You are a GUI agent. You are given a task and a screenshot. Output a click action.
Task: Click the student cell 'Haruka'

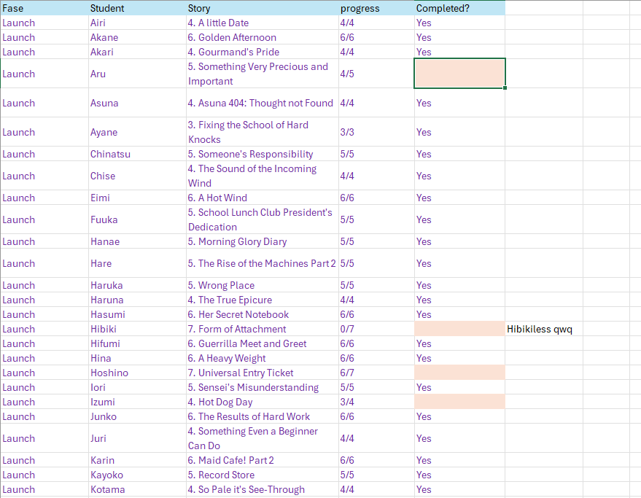point(137,285)
